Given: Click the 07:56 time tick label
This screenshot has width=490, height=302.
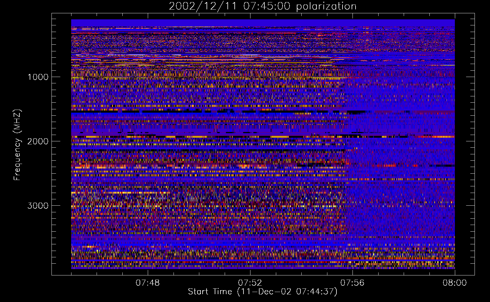Looking at the screenshot, I should coord(352,283).
